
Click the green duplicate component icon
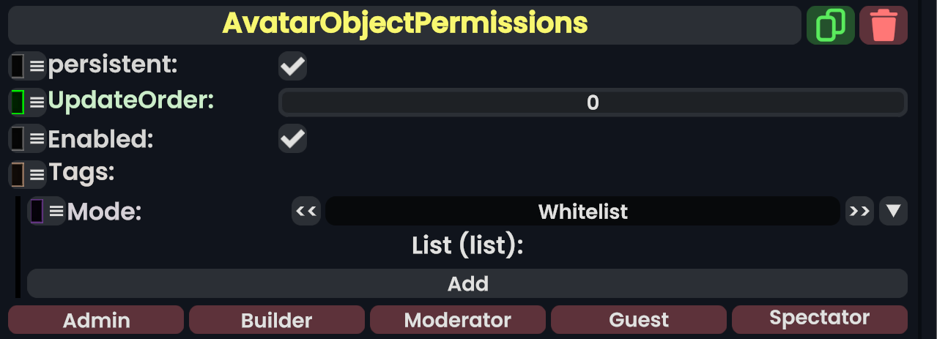point(830,26)
